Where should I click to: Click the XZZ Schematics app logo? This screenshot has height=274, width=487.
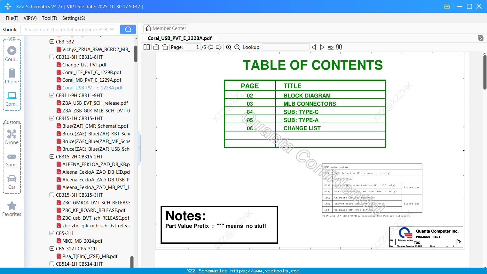pos(8,6)
